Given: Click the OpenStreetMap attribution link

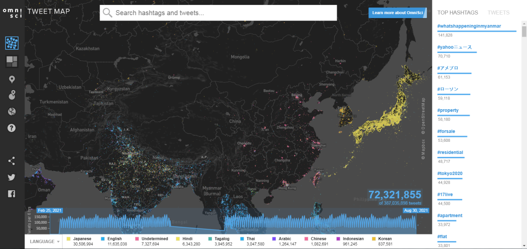Looking at the screenshot, I should click(x=423, y=115).
